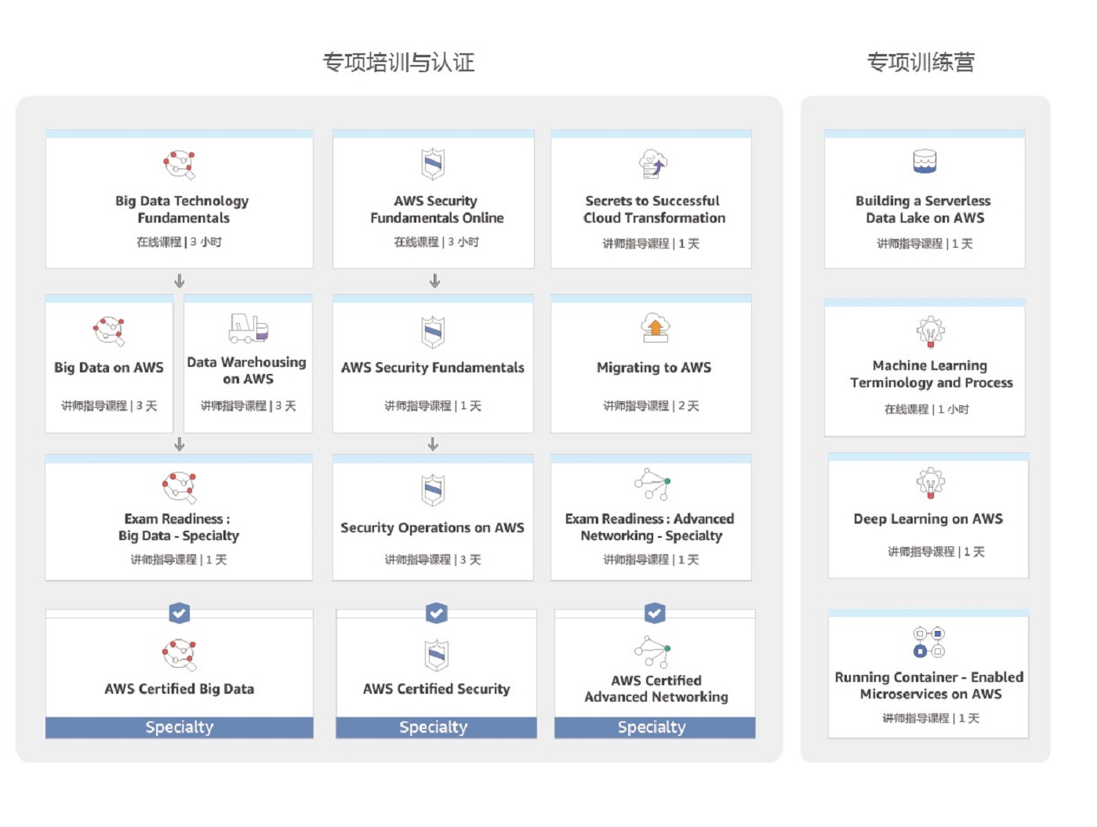Click the Secrets to Successful Cloud Transformation icon
The width and height of the screenshot is (1097, 827).
click(652, 164)
